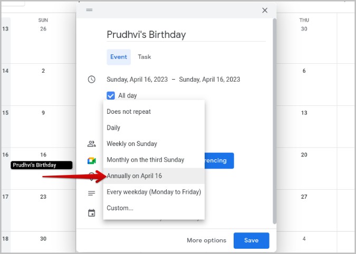Switch to the Event tab
356x254 pixels.
(x=119, y=57)
